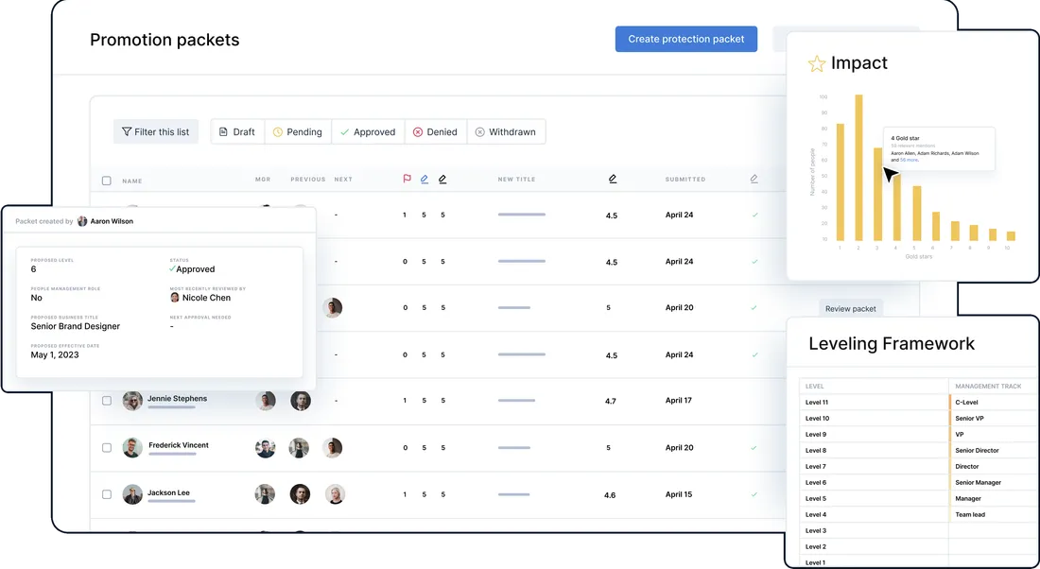The image size is (1040, 569).
Task: Check the checkbox for Frederick Vincent
Action: pos(106,447)
